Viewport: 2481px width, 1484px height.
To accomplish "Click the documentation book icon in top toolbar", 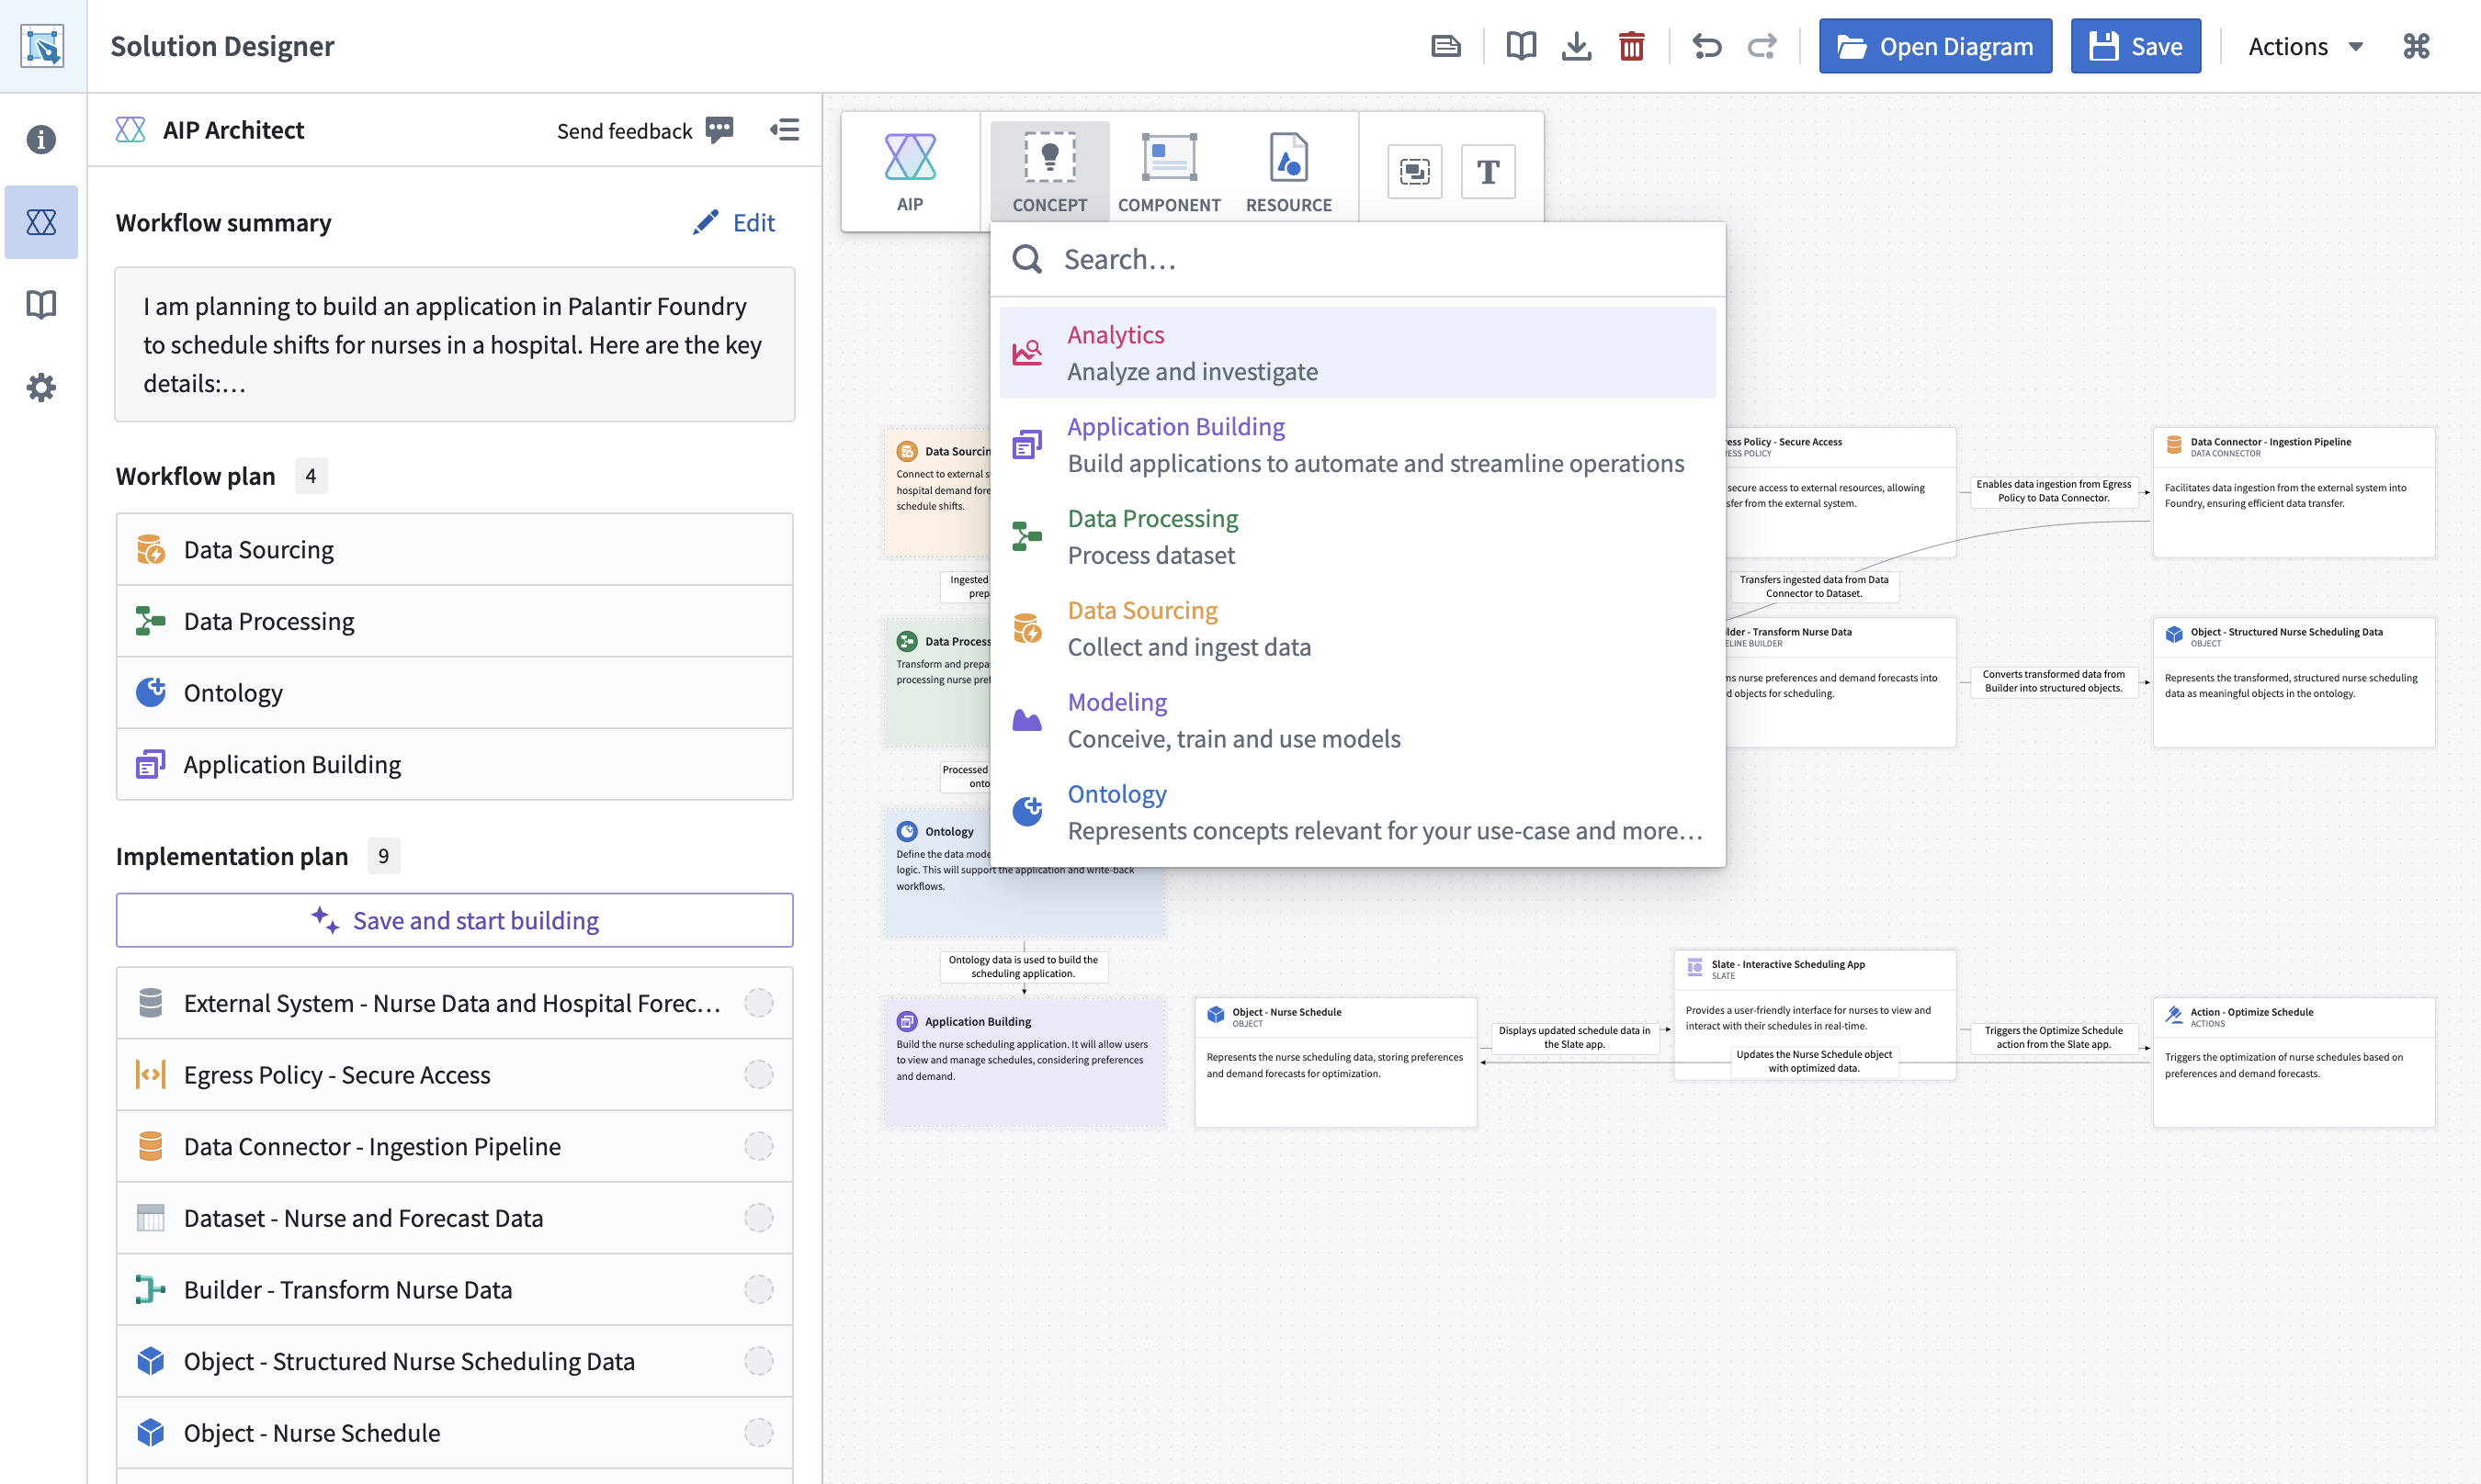I will pos(1521,46).
